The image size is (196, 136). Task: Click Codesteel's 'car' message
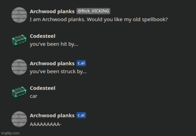tap(34, 96)
